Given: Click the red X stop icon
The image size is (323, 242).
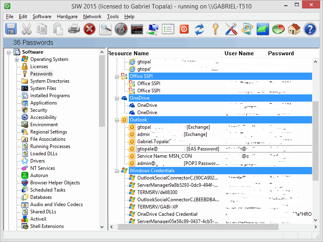Looking at the screenshot, I should point(89,29).
